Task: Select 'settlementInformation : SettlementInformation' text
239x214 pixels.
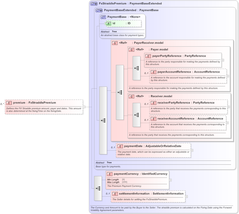Action: pos(151,193)
